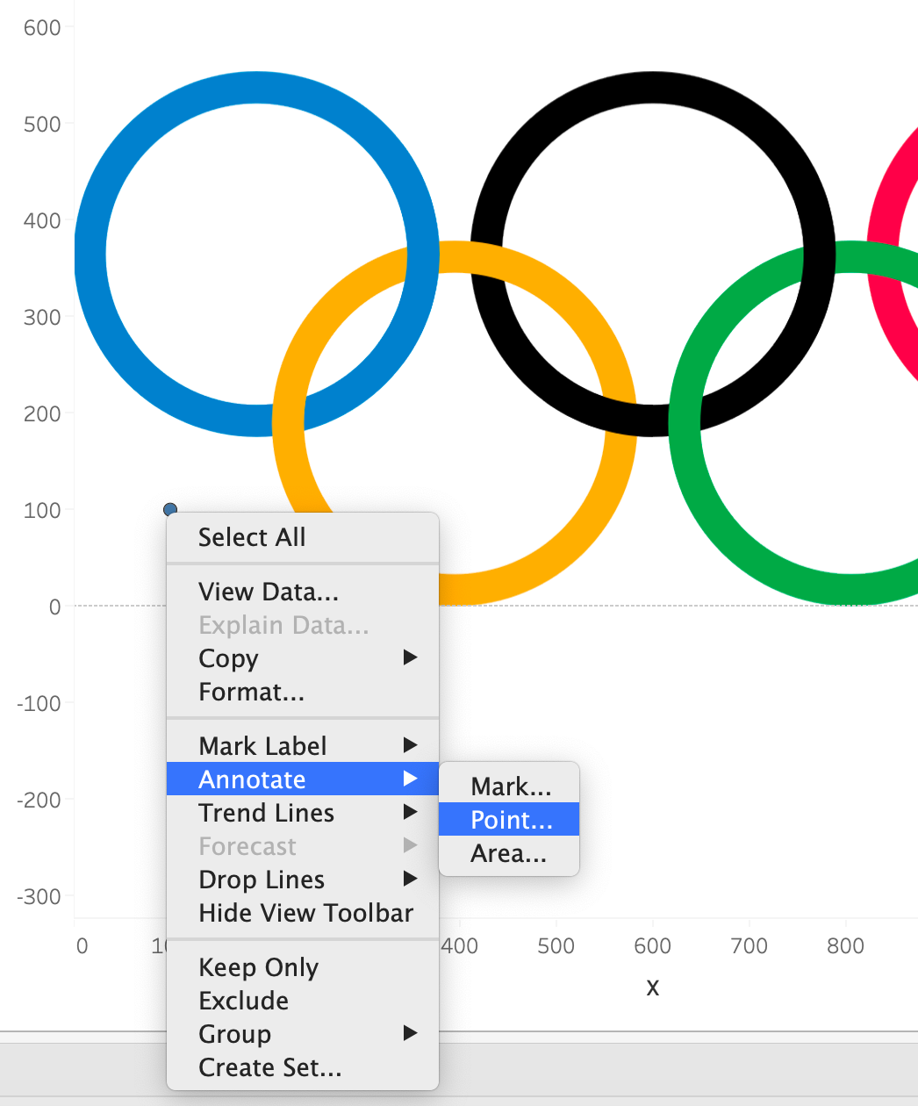Select the X axis title
The height and width of the screenshot is (1106, 918).
coord(652,988)
